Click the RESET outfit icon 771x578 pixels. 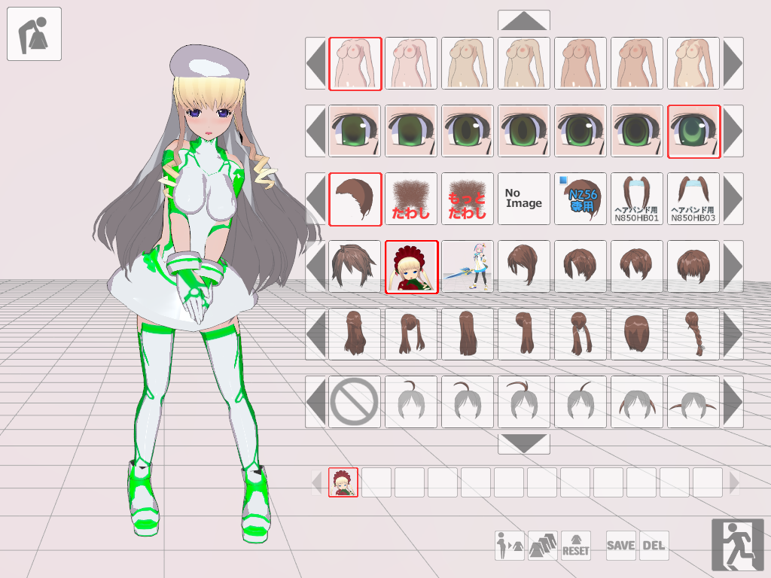click(x=576, y=545)
